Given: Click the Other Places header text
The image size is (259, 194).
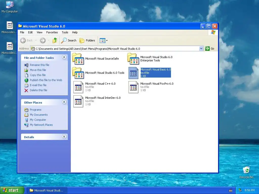Looking at the screenshot, I should click(33, 103).
